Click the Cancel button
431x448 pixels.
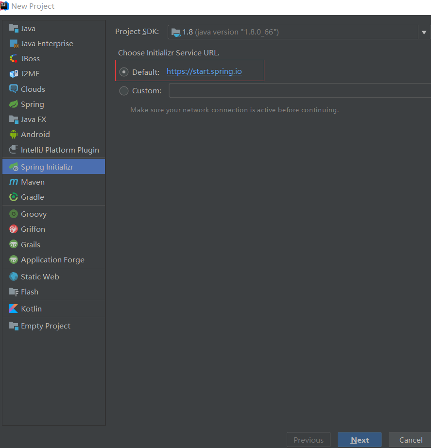pos(411,440)
